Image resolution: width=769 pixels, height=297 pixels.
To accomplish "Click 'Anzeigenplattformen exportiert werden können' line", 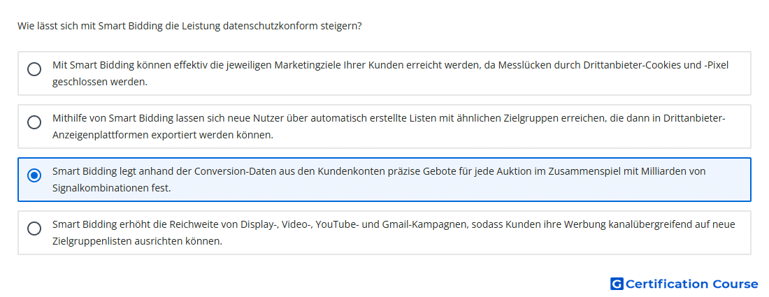I will tap(162, 135).
